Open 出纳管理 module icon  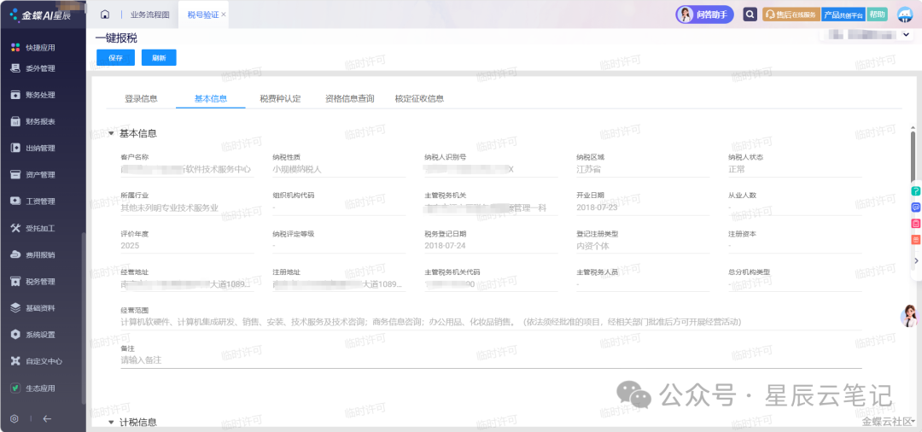16,148
